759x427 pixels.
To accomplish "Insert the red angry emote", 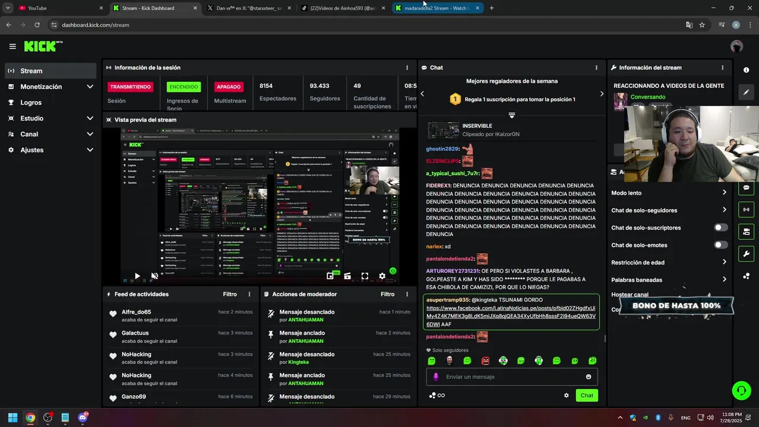I will 485,361.
